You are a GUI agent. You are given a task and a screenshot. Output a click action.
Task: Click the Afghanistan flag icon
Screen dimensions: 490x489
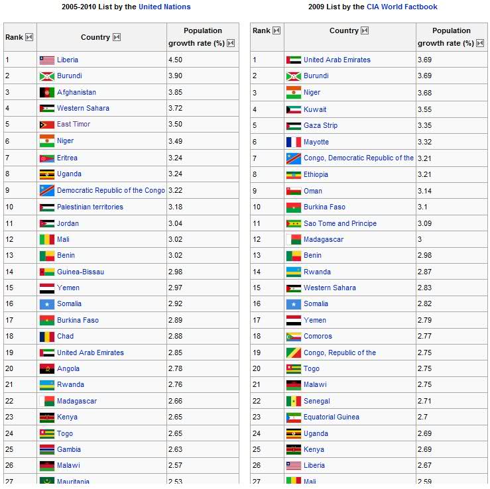(46, 92)
